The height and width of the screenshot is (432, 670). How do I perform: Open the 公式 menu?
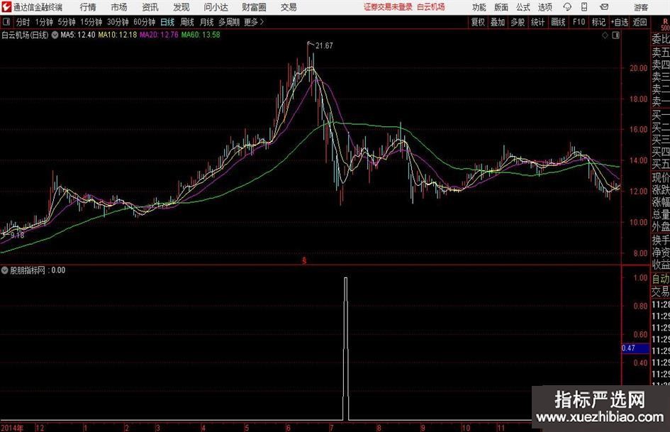pyautogui.click(x=523, y=7)
